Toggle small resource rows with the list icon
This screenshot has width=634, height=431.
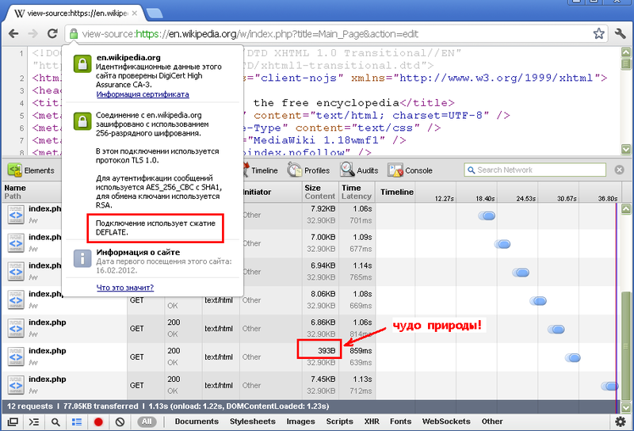coord(77,421)
